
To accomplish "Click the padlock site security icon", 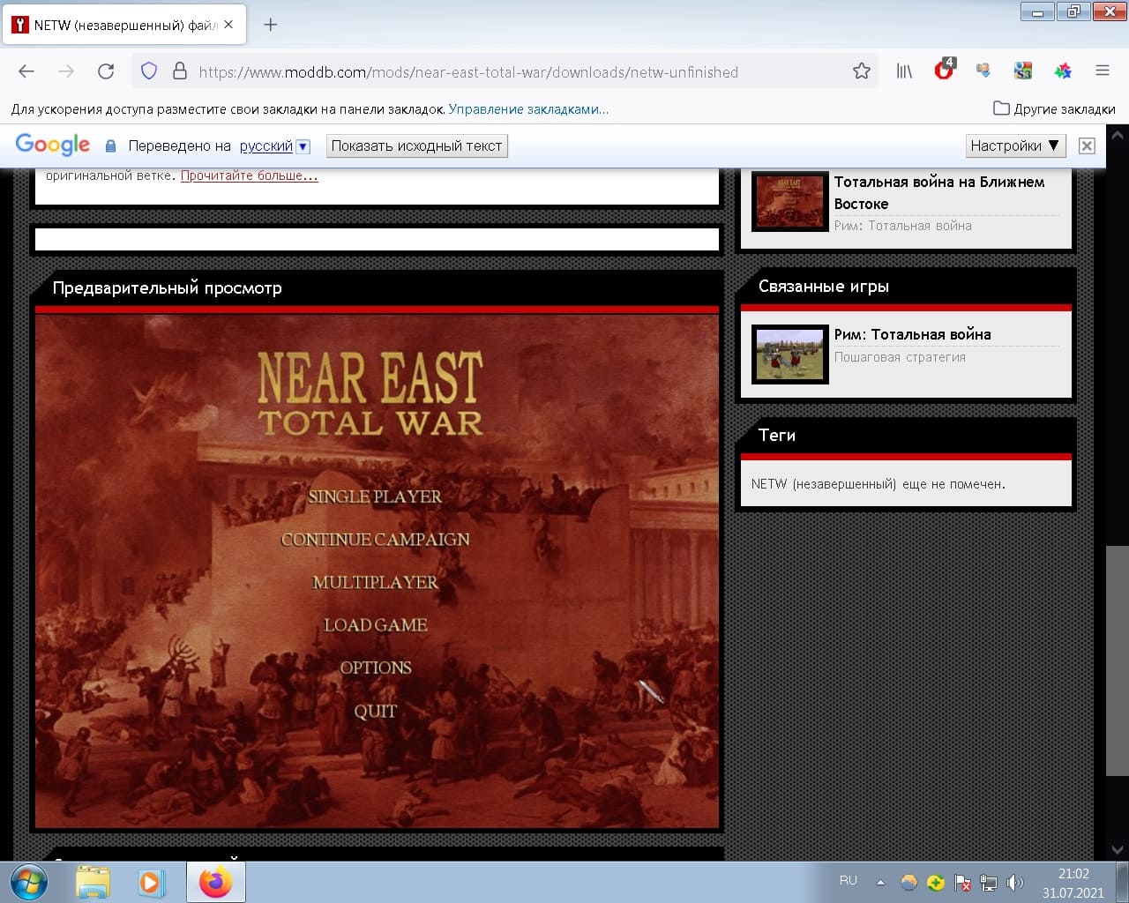I will [179, 71].
